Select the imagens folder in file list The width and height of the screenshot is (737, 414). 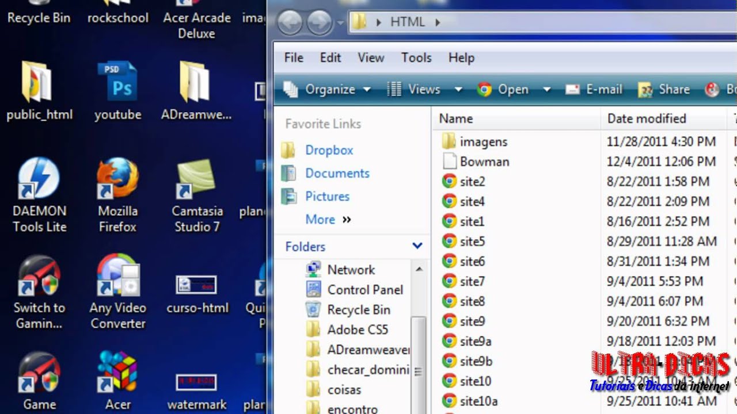pos(484,141)
